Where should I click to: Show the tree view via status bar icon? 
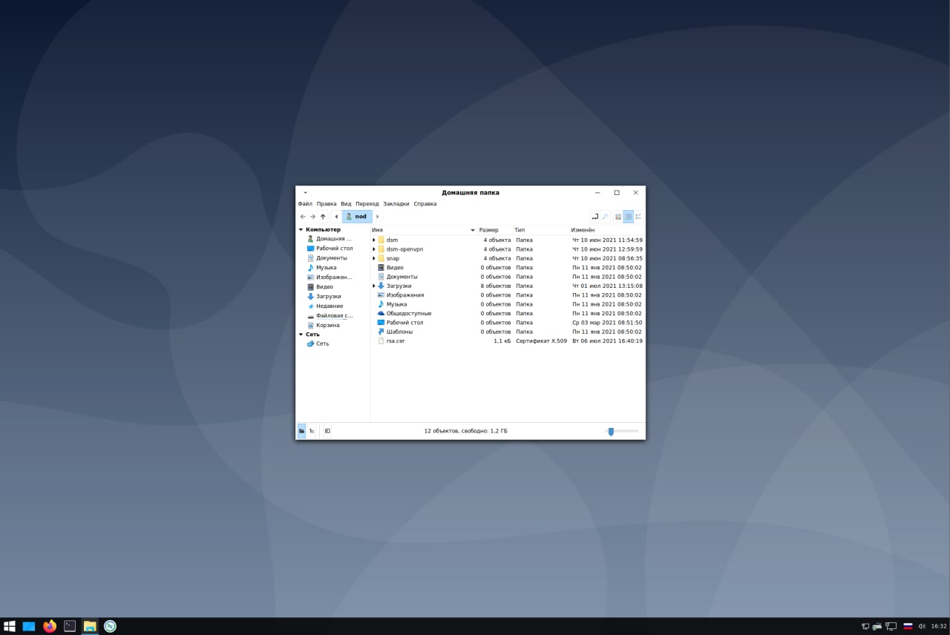coord(312,431)
